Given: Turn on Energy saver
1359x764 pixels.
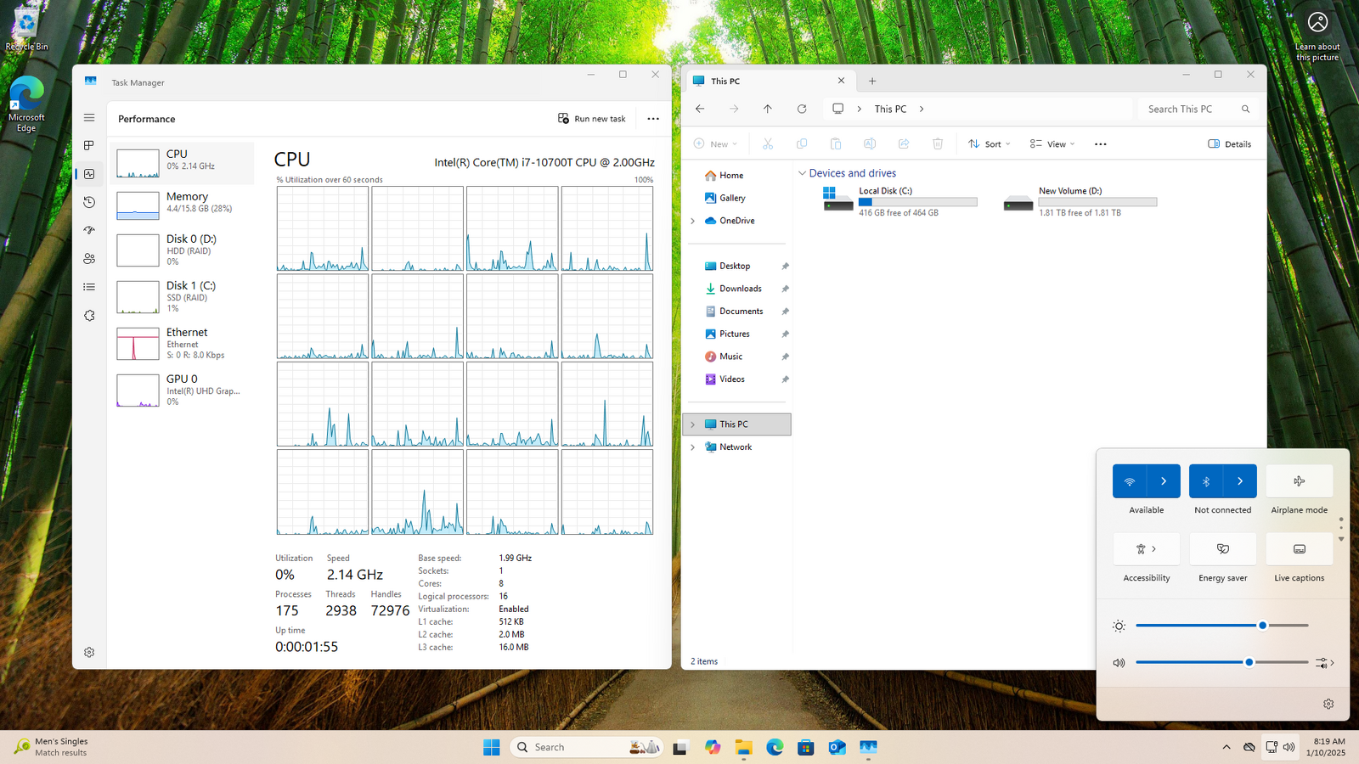Looking at the screenshot, I should coord(1222,549).
